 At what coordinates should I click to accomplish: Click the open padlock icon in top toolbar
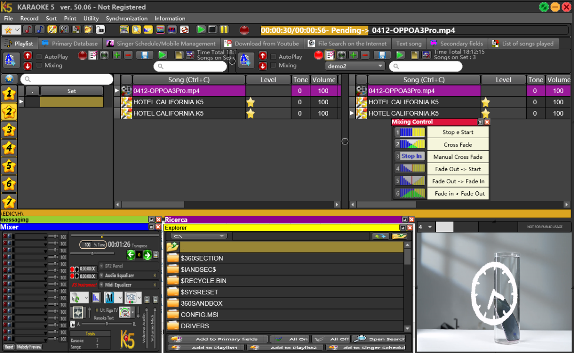tap(100, 30)
